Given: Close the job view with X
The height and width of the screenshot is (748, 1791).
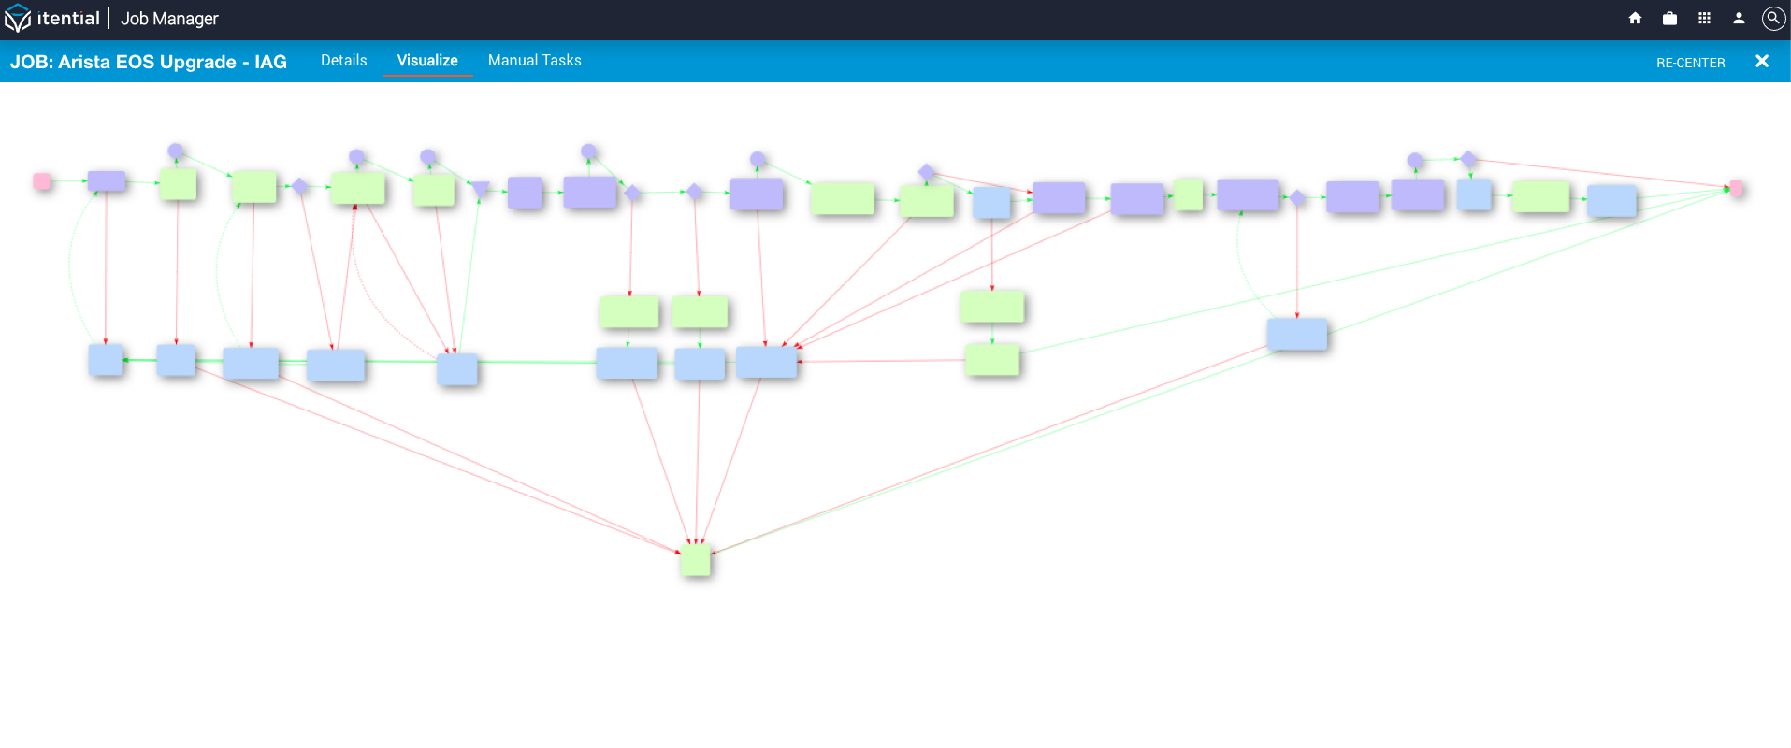Looking at the screenshot, I should (x=1762, y=61).
